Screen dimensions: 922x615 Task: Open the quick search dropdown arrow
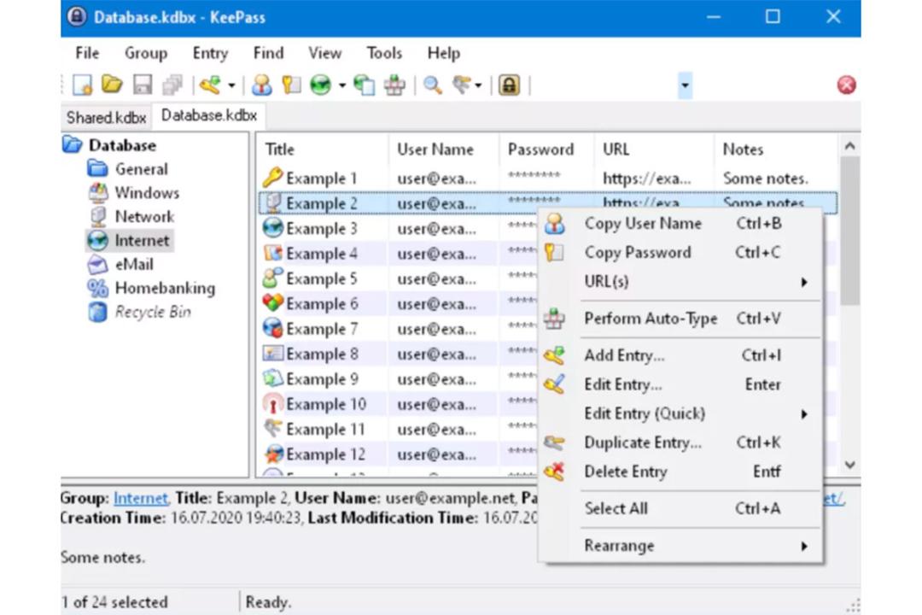685,85
